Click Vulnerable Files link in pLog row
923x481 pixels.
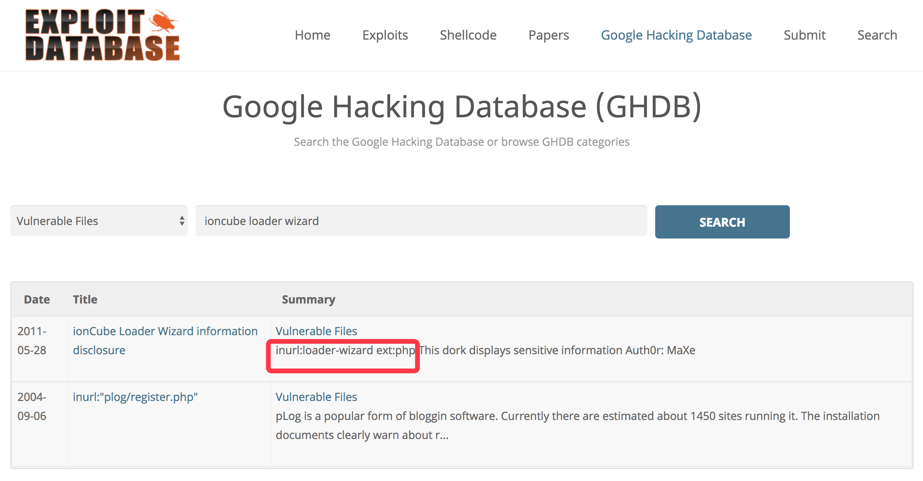(x=316, y=397)
